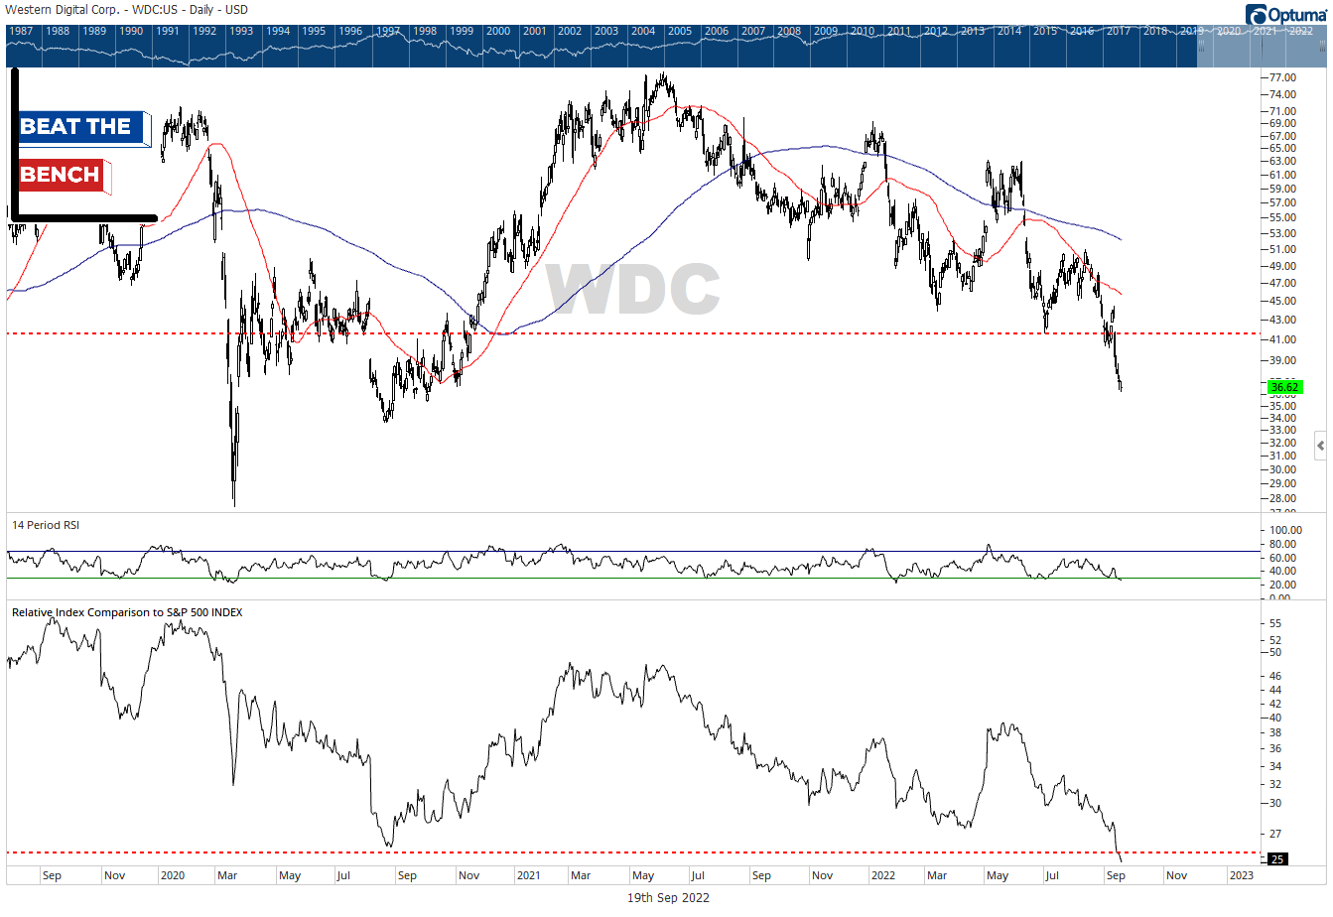Click the 2020 label on the bottom date axis
The image size is (1333, 917).
coord(173,875)
